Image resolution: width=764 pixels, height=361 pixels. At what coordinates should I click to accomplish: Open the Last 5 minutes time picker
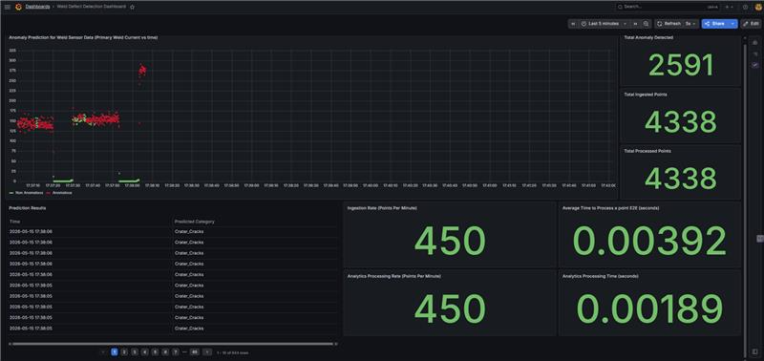(604, 23)
